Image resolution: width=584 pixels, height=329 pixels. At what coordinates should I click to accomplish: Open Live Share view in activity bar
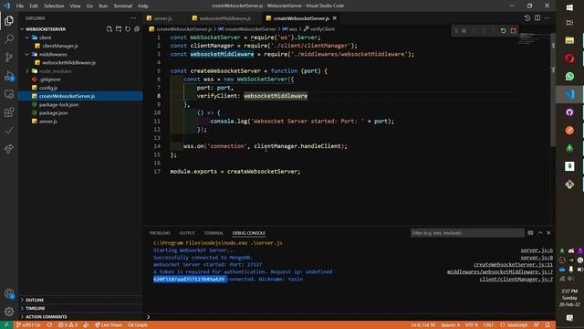pos(9,148)
